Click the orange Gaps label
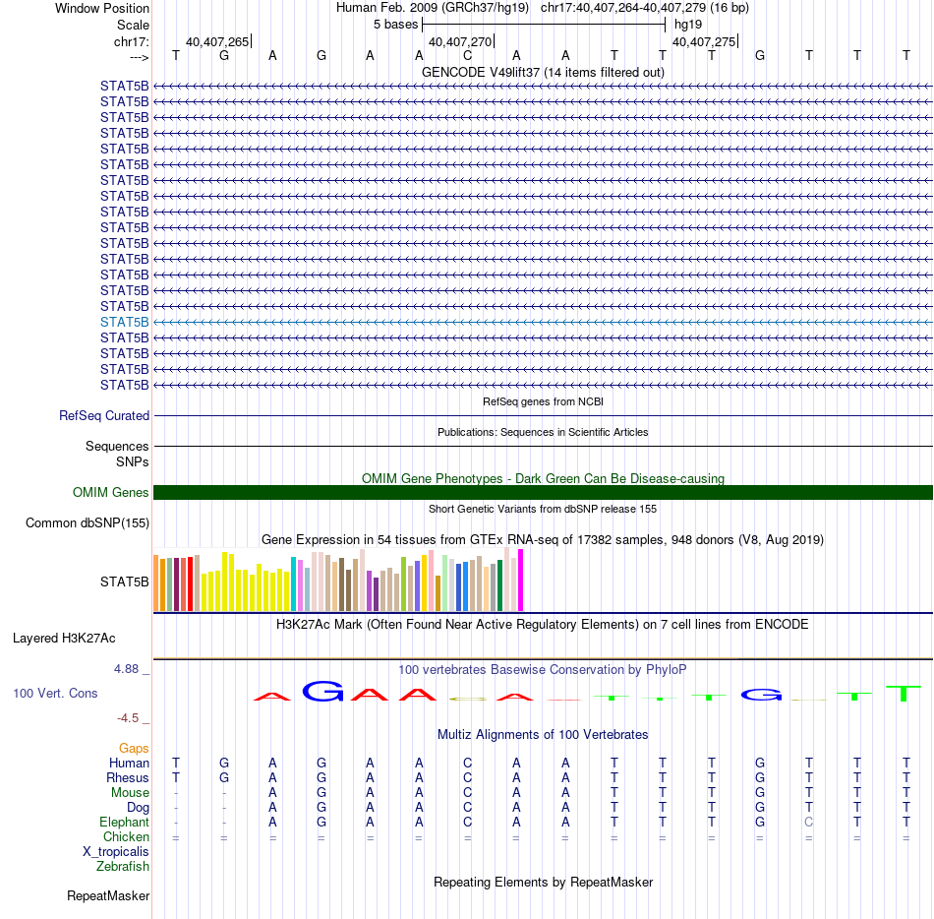The image size is (934, 919). point(134,748)
